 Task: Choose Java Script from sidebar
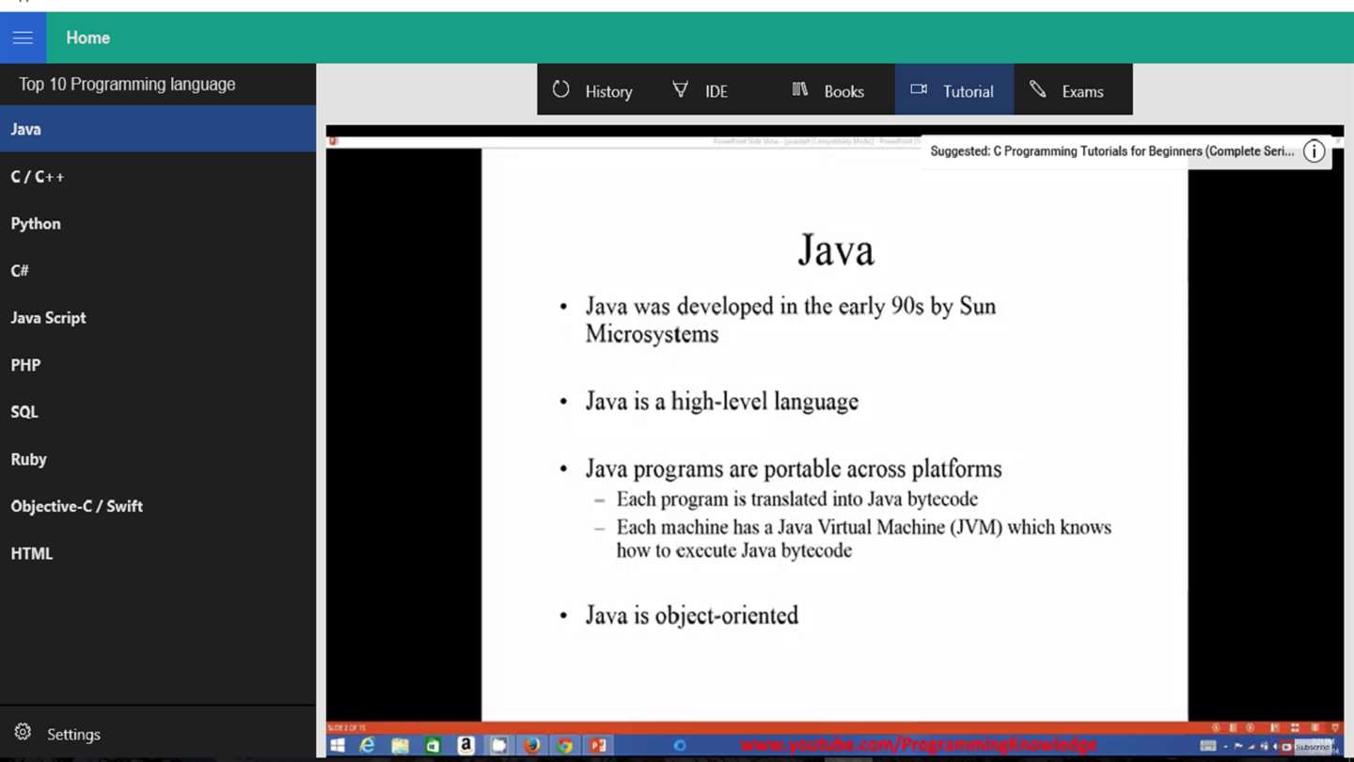click(x=158, y=317)
